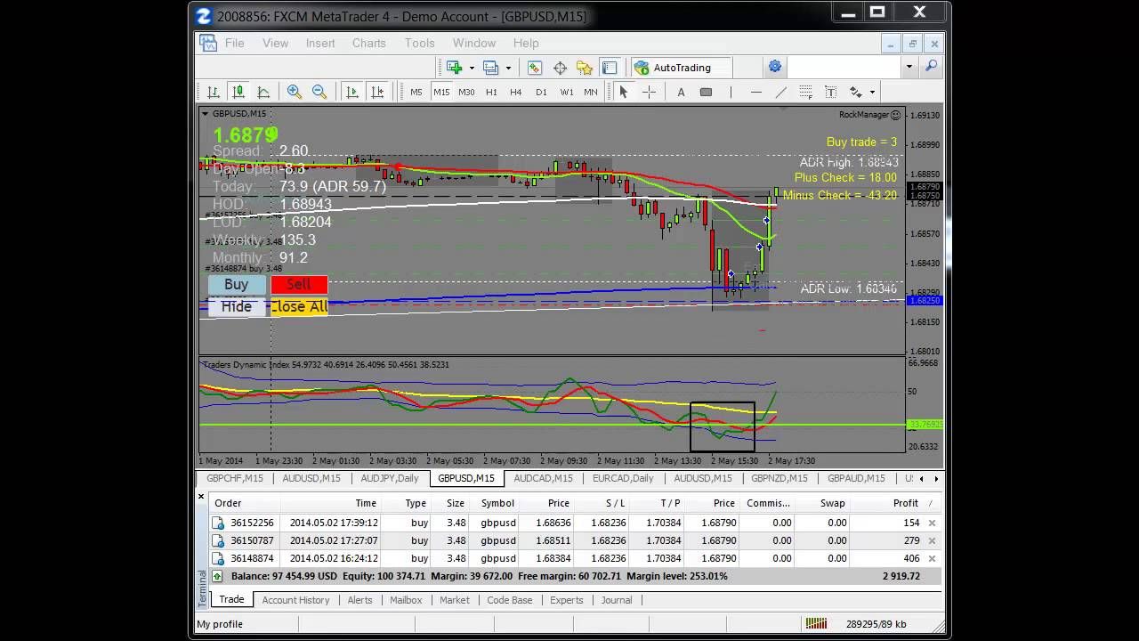The width and height of the screenshot is (1139, 641).
Task: Click the red Sell button on chart
Action: coord(299,285)
